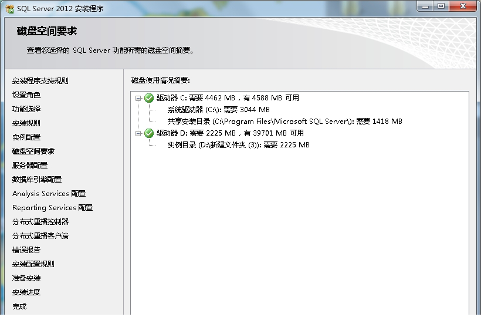The image size is (481, 327).
Task: Go to the 错误报告 step
Action: (x=26, y=250)
